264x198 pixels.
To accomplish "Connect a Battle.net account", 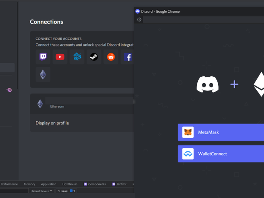I will pos(77,57).
